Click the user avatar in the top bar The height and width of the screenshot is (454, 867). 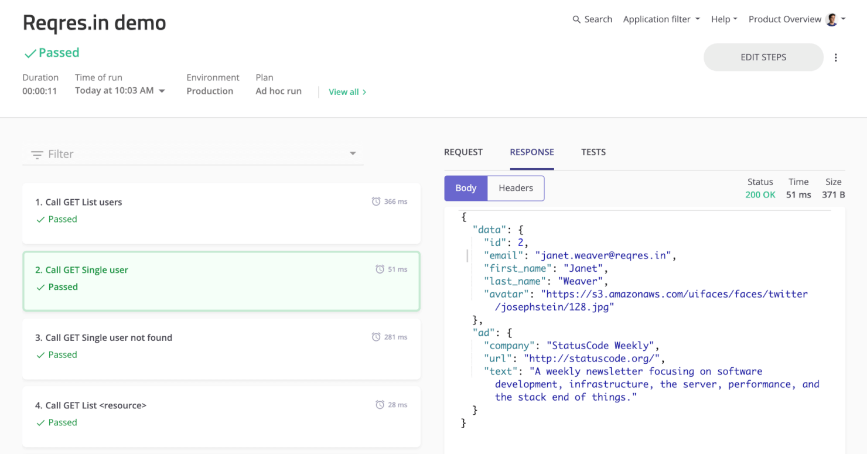(x=831, y=19)
